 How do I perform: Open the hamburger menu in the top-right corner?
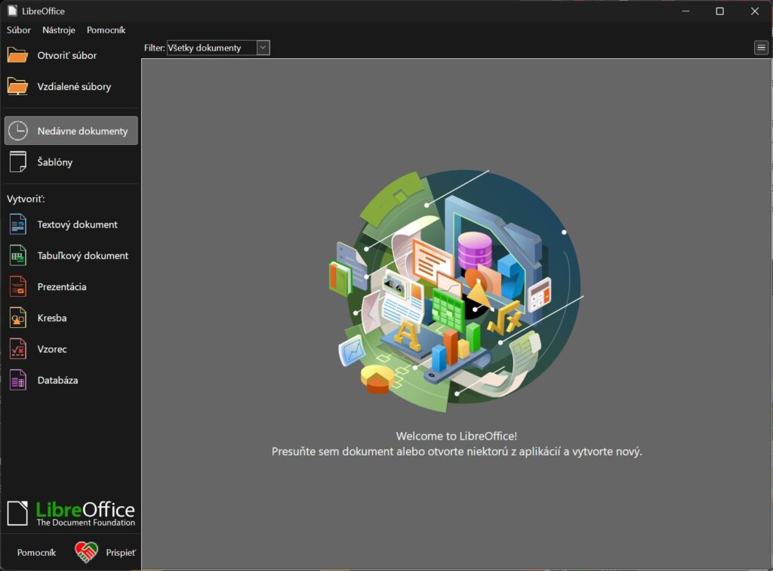pos(760,47)
